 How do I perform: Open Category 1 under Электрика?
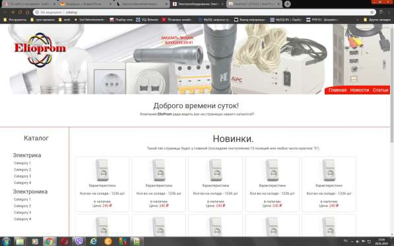22,163
